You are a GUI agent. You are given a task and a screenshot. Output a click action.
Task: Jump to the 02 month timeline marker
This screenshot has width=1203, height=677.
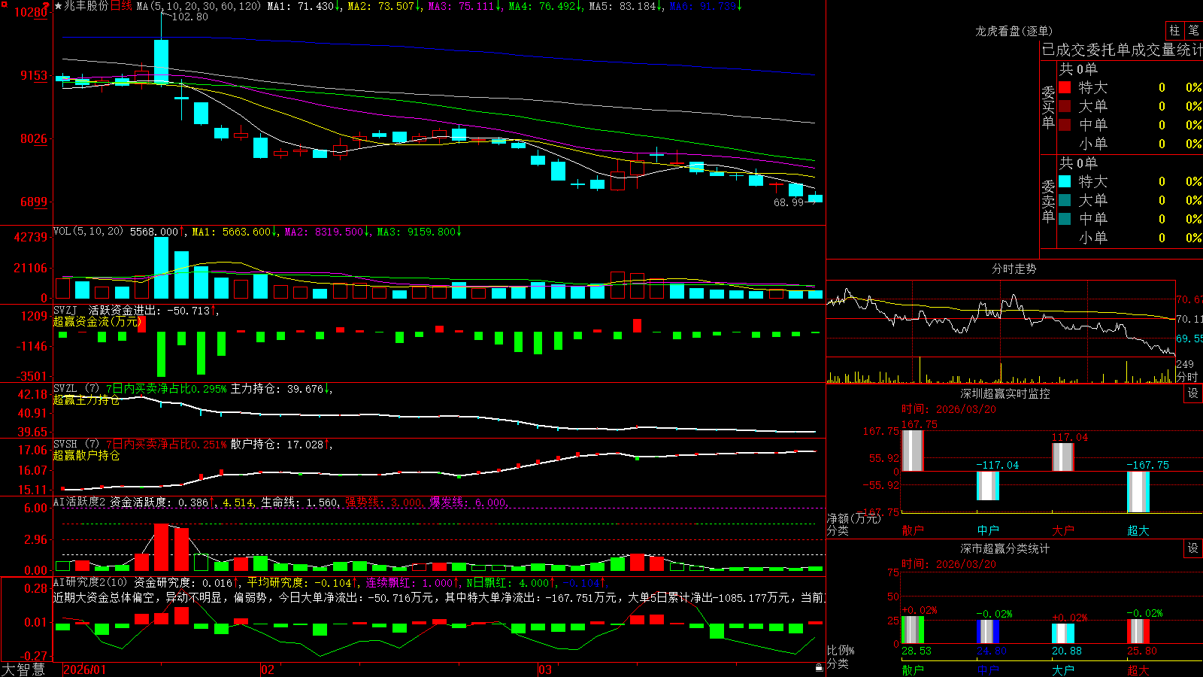(x=267, y=669)
